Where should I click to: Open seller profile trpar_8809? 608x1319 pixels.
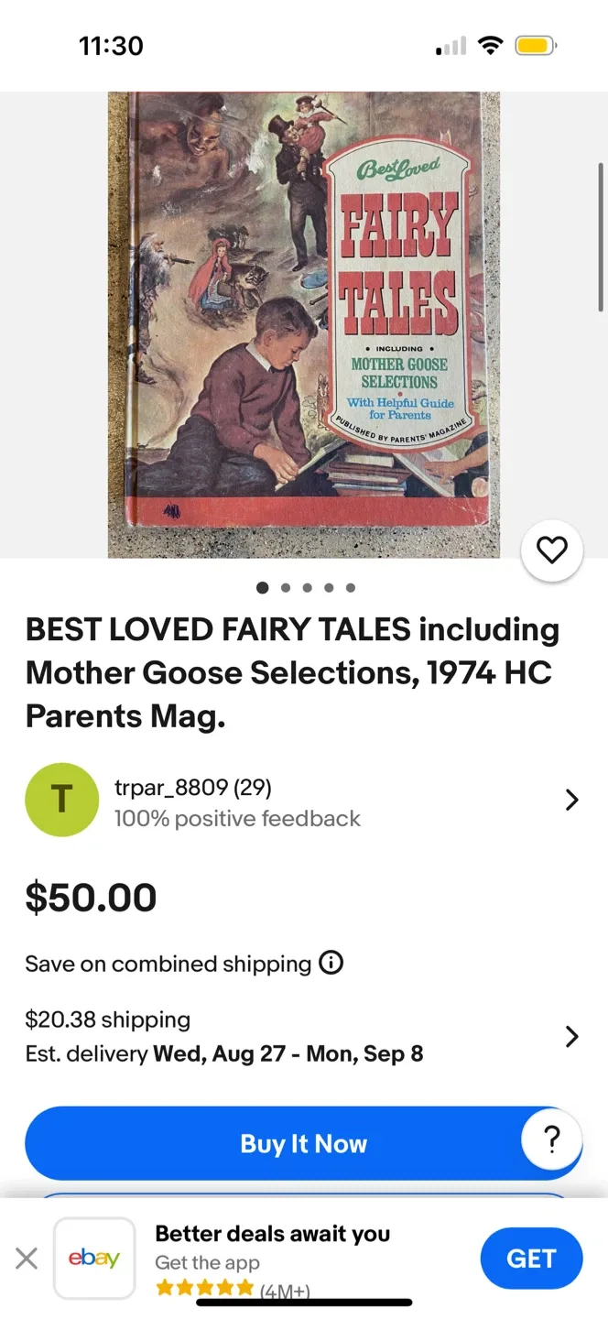[192, 787]
